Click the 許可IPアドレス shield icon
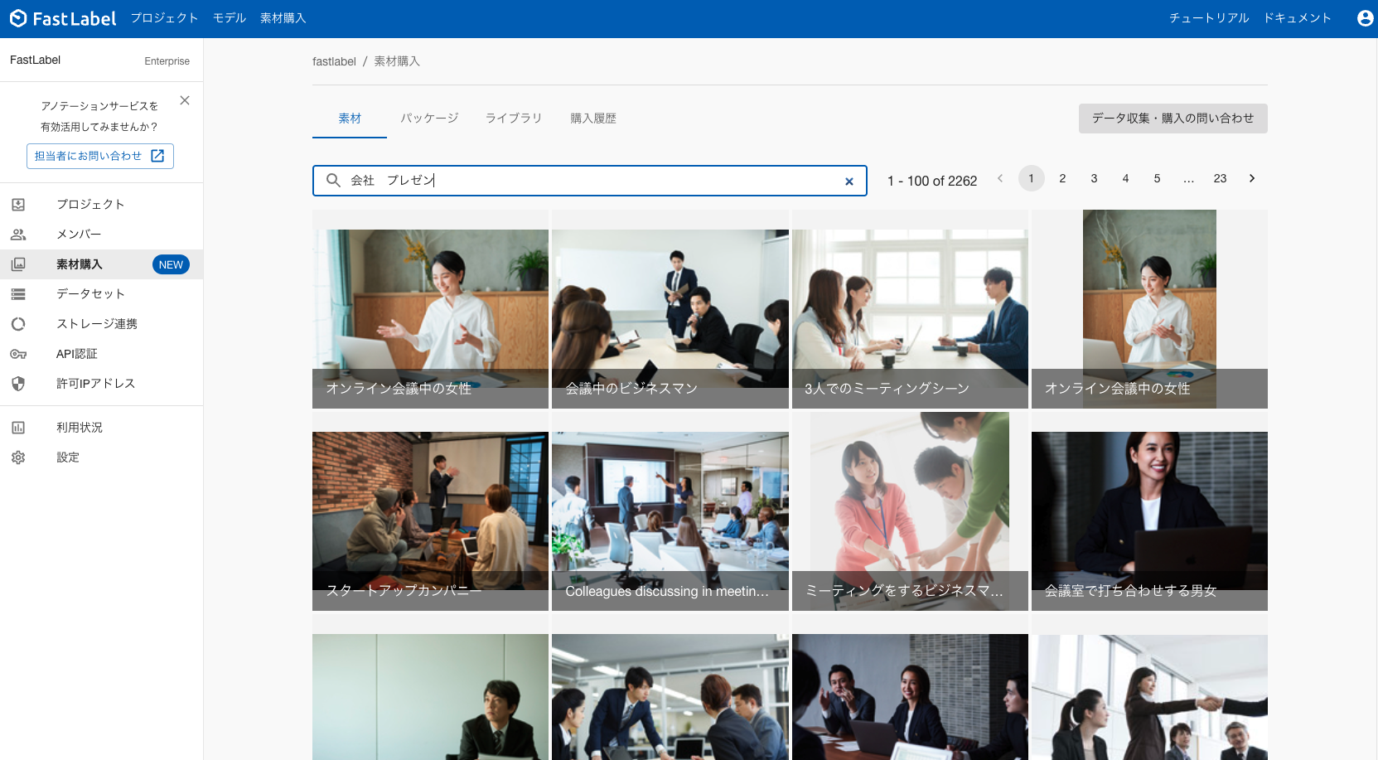Viewport: 1378px width, 760px height. tap(18, 384)
